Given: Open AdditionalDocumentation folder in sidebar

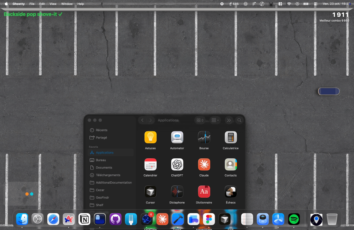Looking at the screenshot, I should 111,182.
